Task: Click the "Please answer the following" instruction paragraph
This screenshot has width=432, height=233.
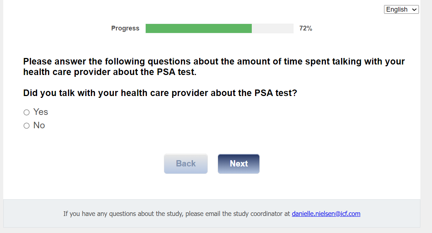Action: [214, 62]
